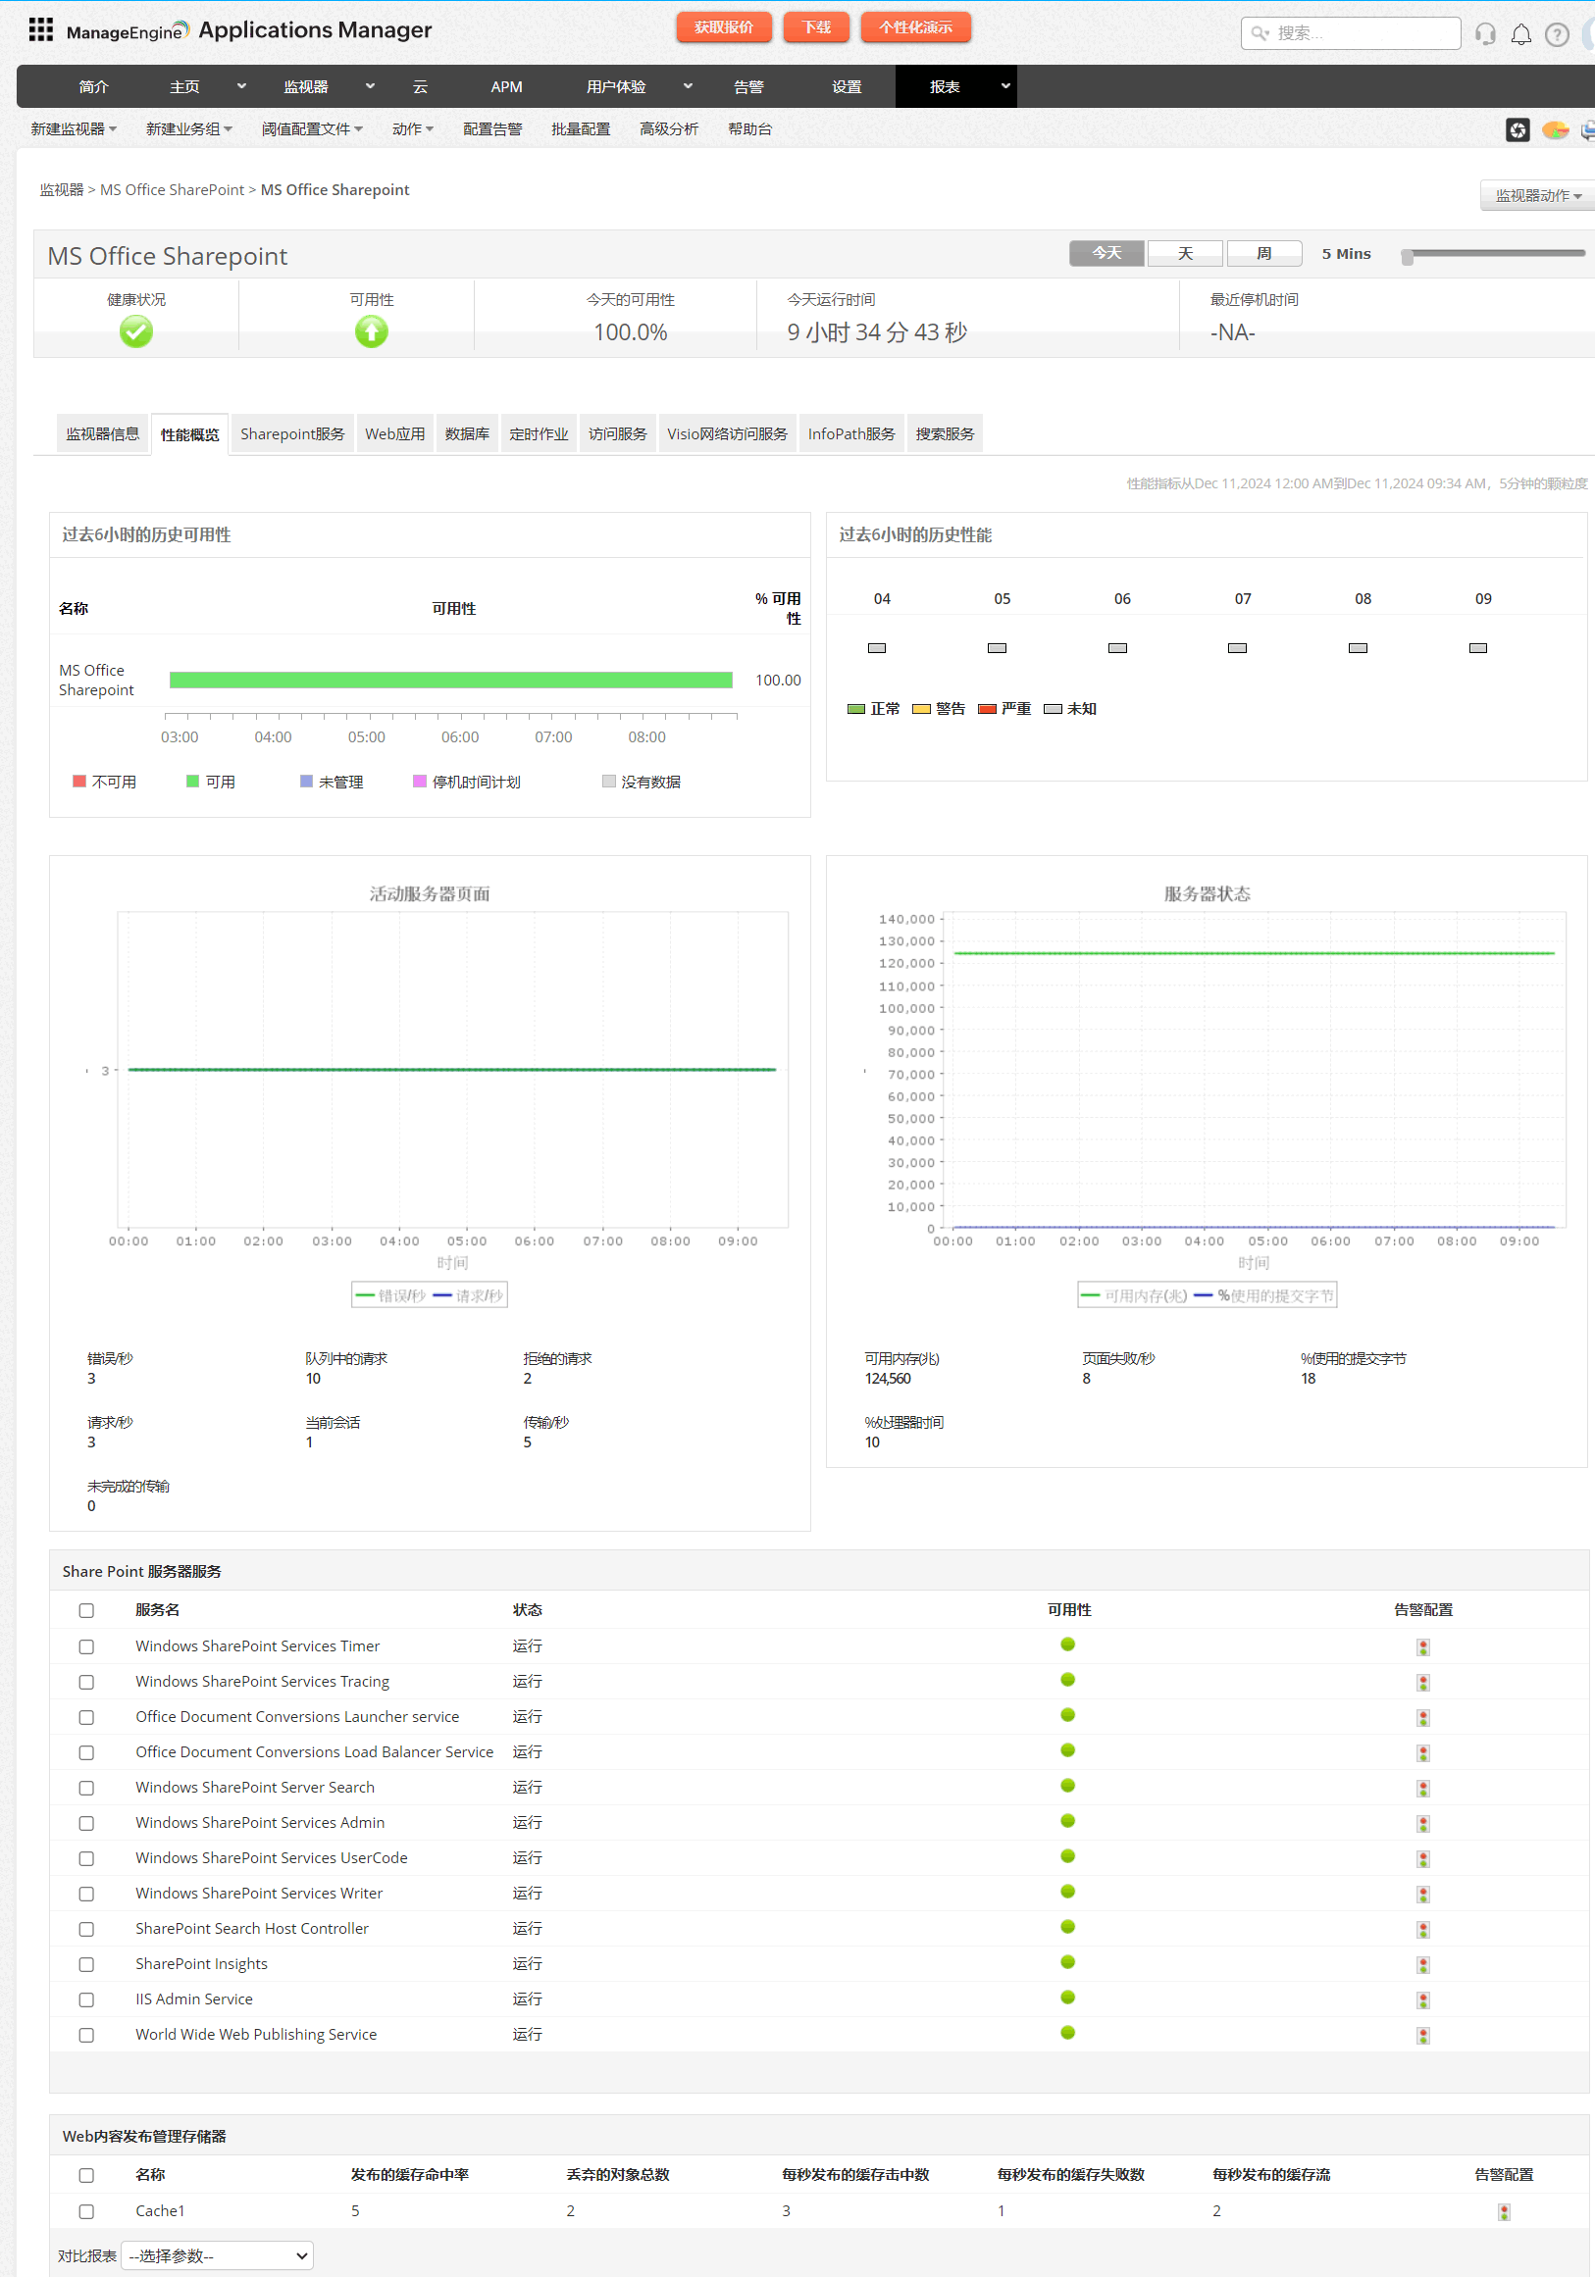Click availability dot for IIS Admin Service
This screenshot has width=1595, height=2277.
coord(1067,1998)
